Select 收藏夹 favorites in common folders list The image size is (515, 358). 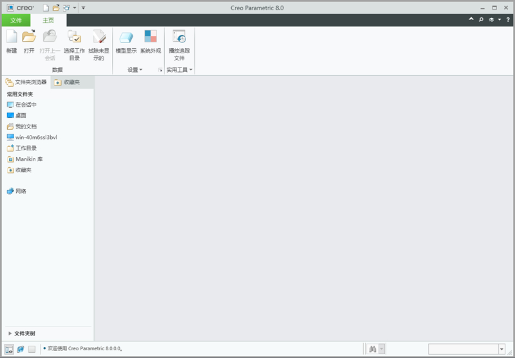click(x=19, y=170)
